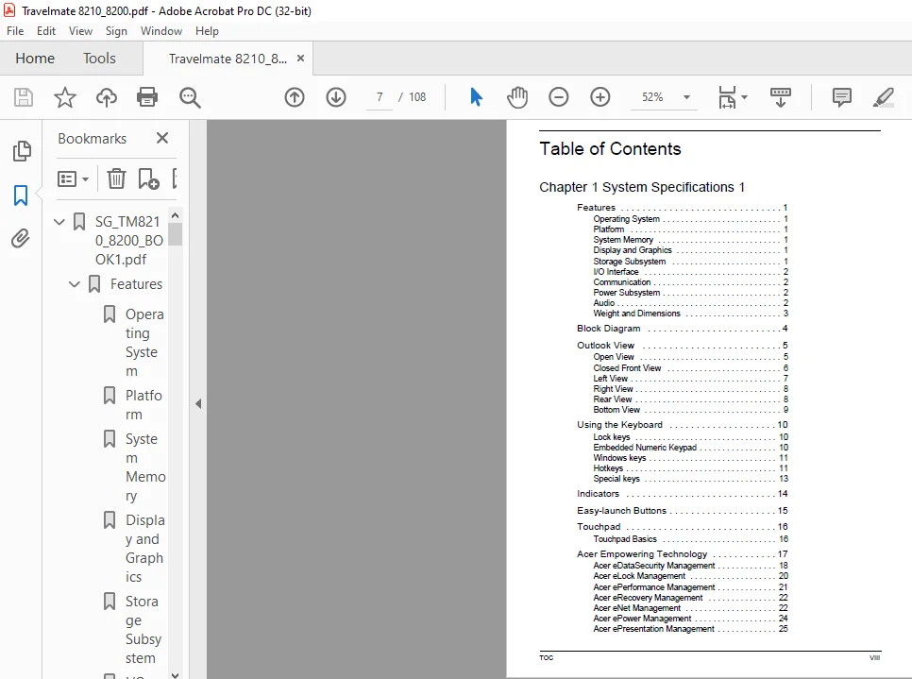Collapse the SG_TM8210_8200_BOOK1.pdf bookmark
Viewport: 912px width, 679px height.
coord(59,222)
